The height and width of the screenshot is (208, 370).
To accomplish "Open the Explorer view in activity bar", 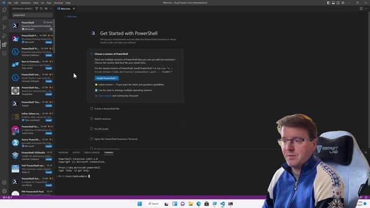I will click(x=4, y=10).
